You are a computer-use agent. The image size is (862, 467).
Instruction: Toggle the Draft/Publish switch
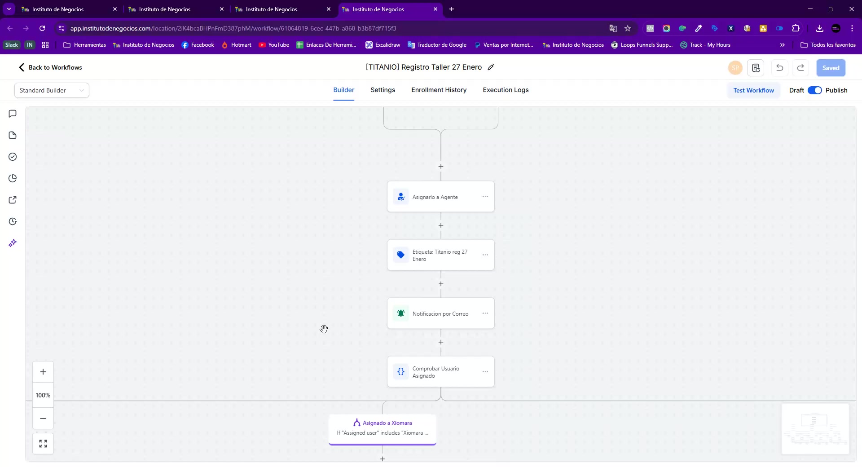[x=814, y=90]
